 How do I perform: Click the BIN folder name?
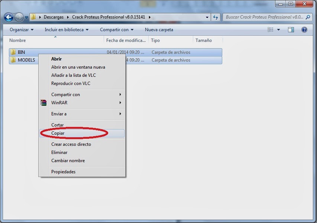pos(21,52)
